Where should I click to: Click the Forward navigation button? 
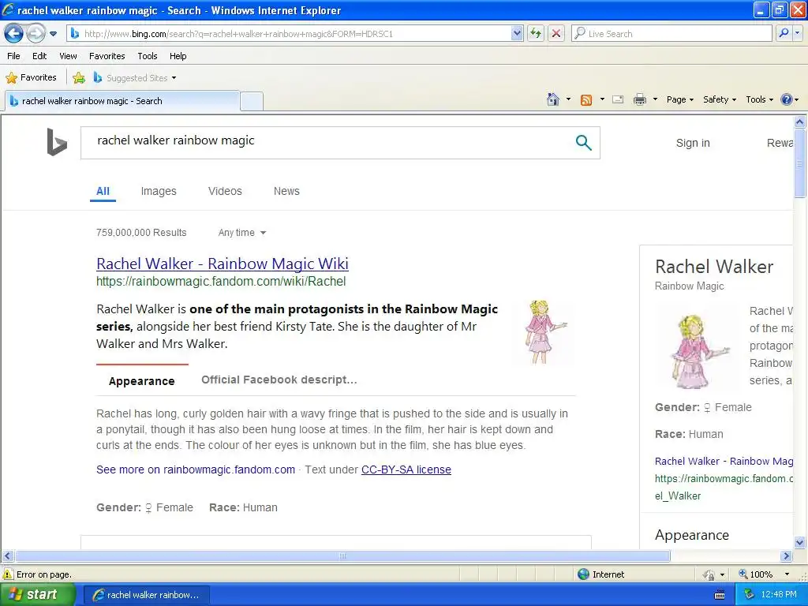pyautogui.click(x=36, y=34)
